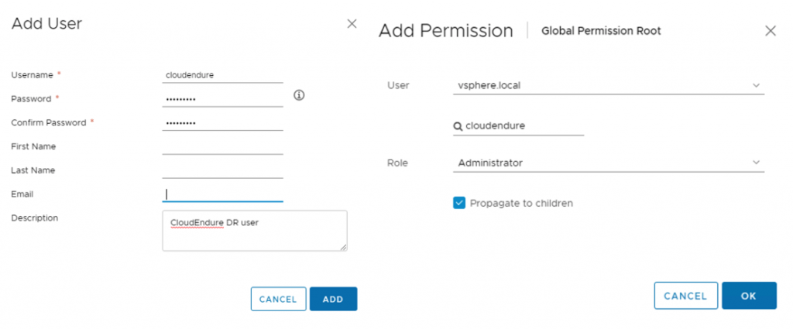Click into the Password field
Viewport: 793px width, 329px height.
(222, 99)
